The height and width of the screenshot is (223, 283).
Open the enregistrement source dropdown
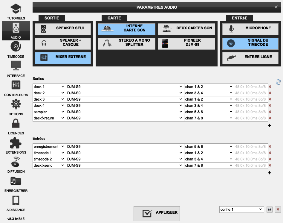[x=49, y=147]
